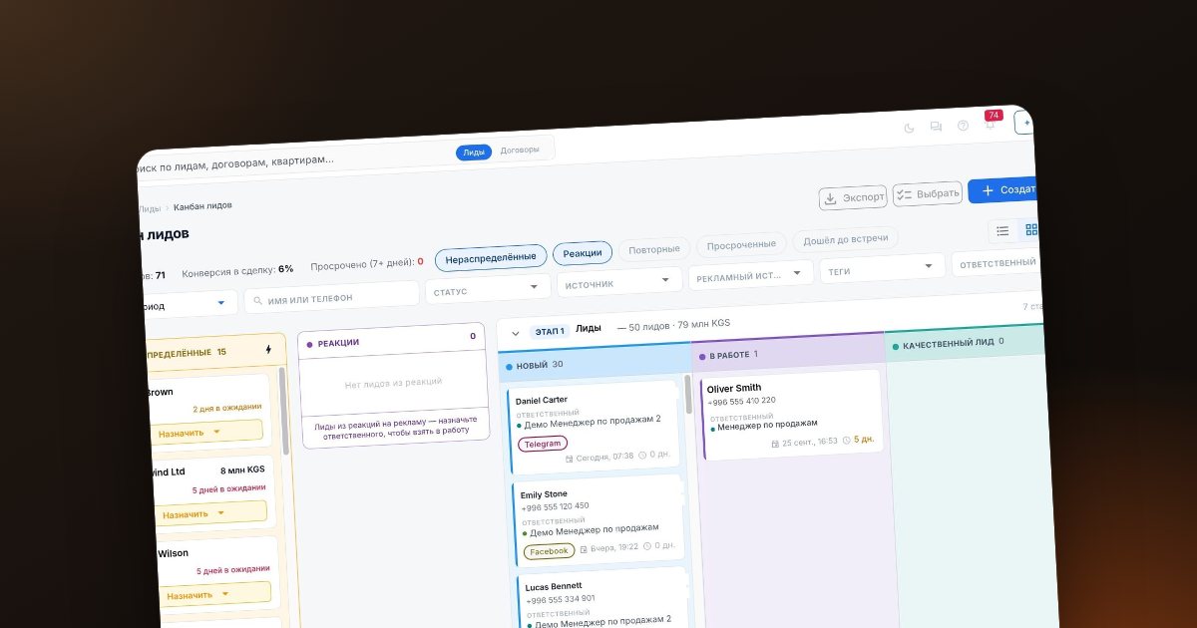Toggle the Просроченные filter chip
This screenshot has height=628, width=1197.
point(741,245)
